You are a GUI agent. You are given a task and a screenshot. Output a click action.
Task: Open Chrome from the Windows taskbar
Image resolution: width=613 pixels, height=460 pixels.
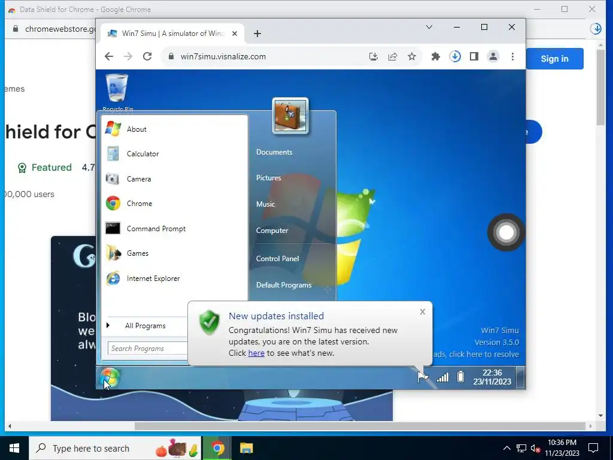click(x=217, y=448)
